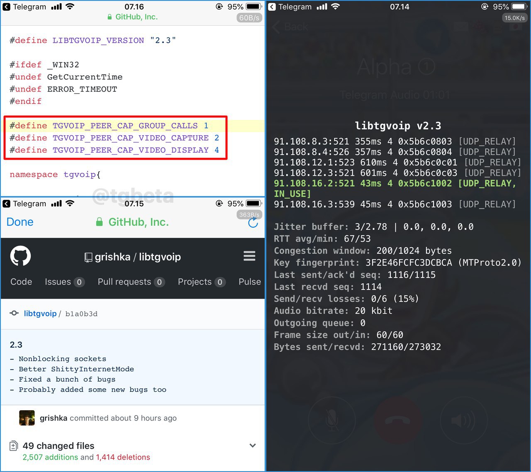531x472 pixels.
Task: Return to Telegram from the 07.14 call screen
Action: point(290,7)
